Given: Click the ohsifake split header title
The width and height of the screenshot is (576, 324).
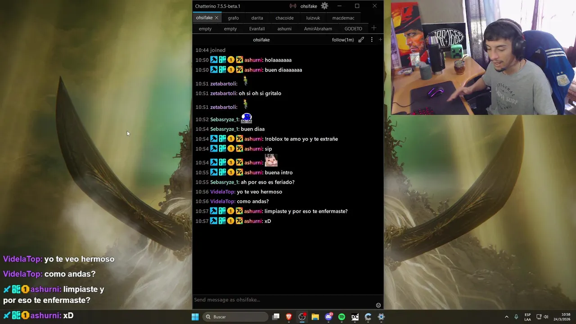Looking at the screenshot, I should click(x=261, y=40).
